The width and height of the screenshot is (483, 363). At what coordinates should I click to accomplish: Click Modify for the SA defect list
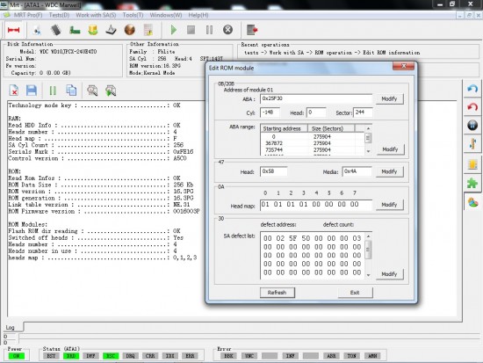389,274
